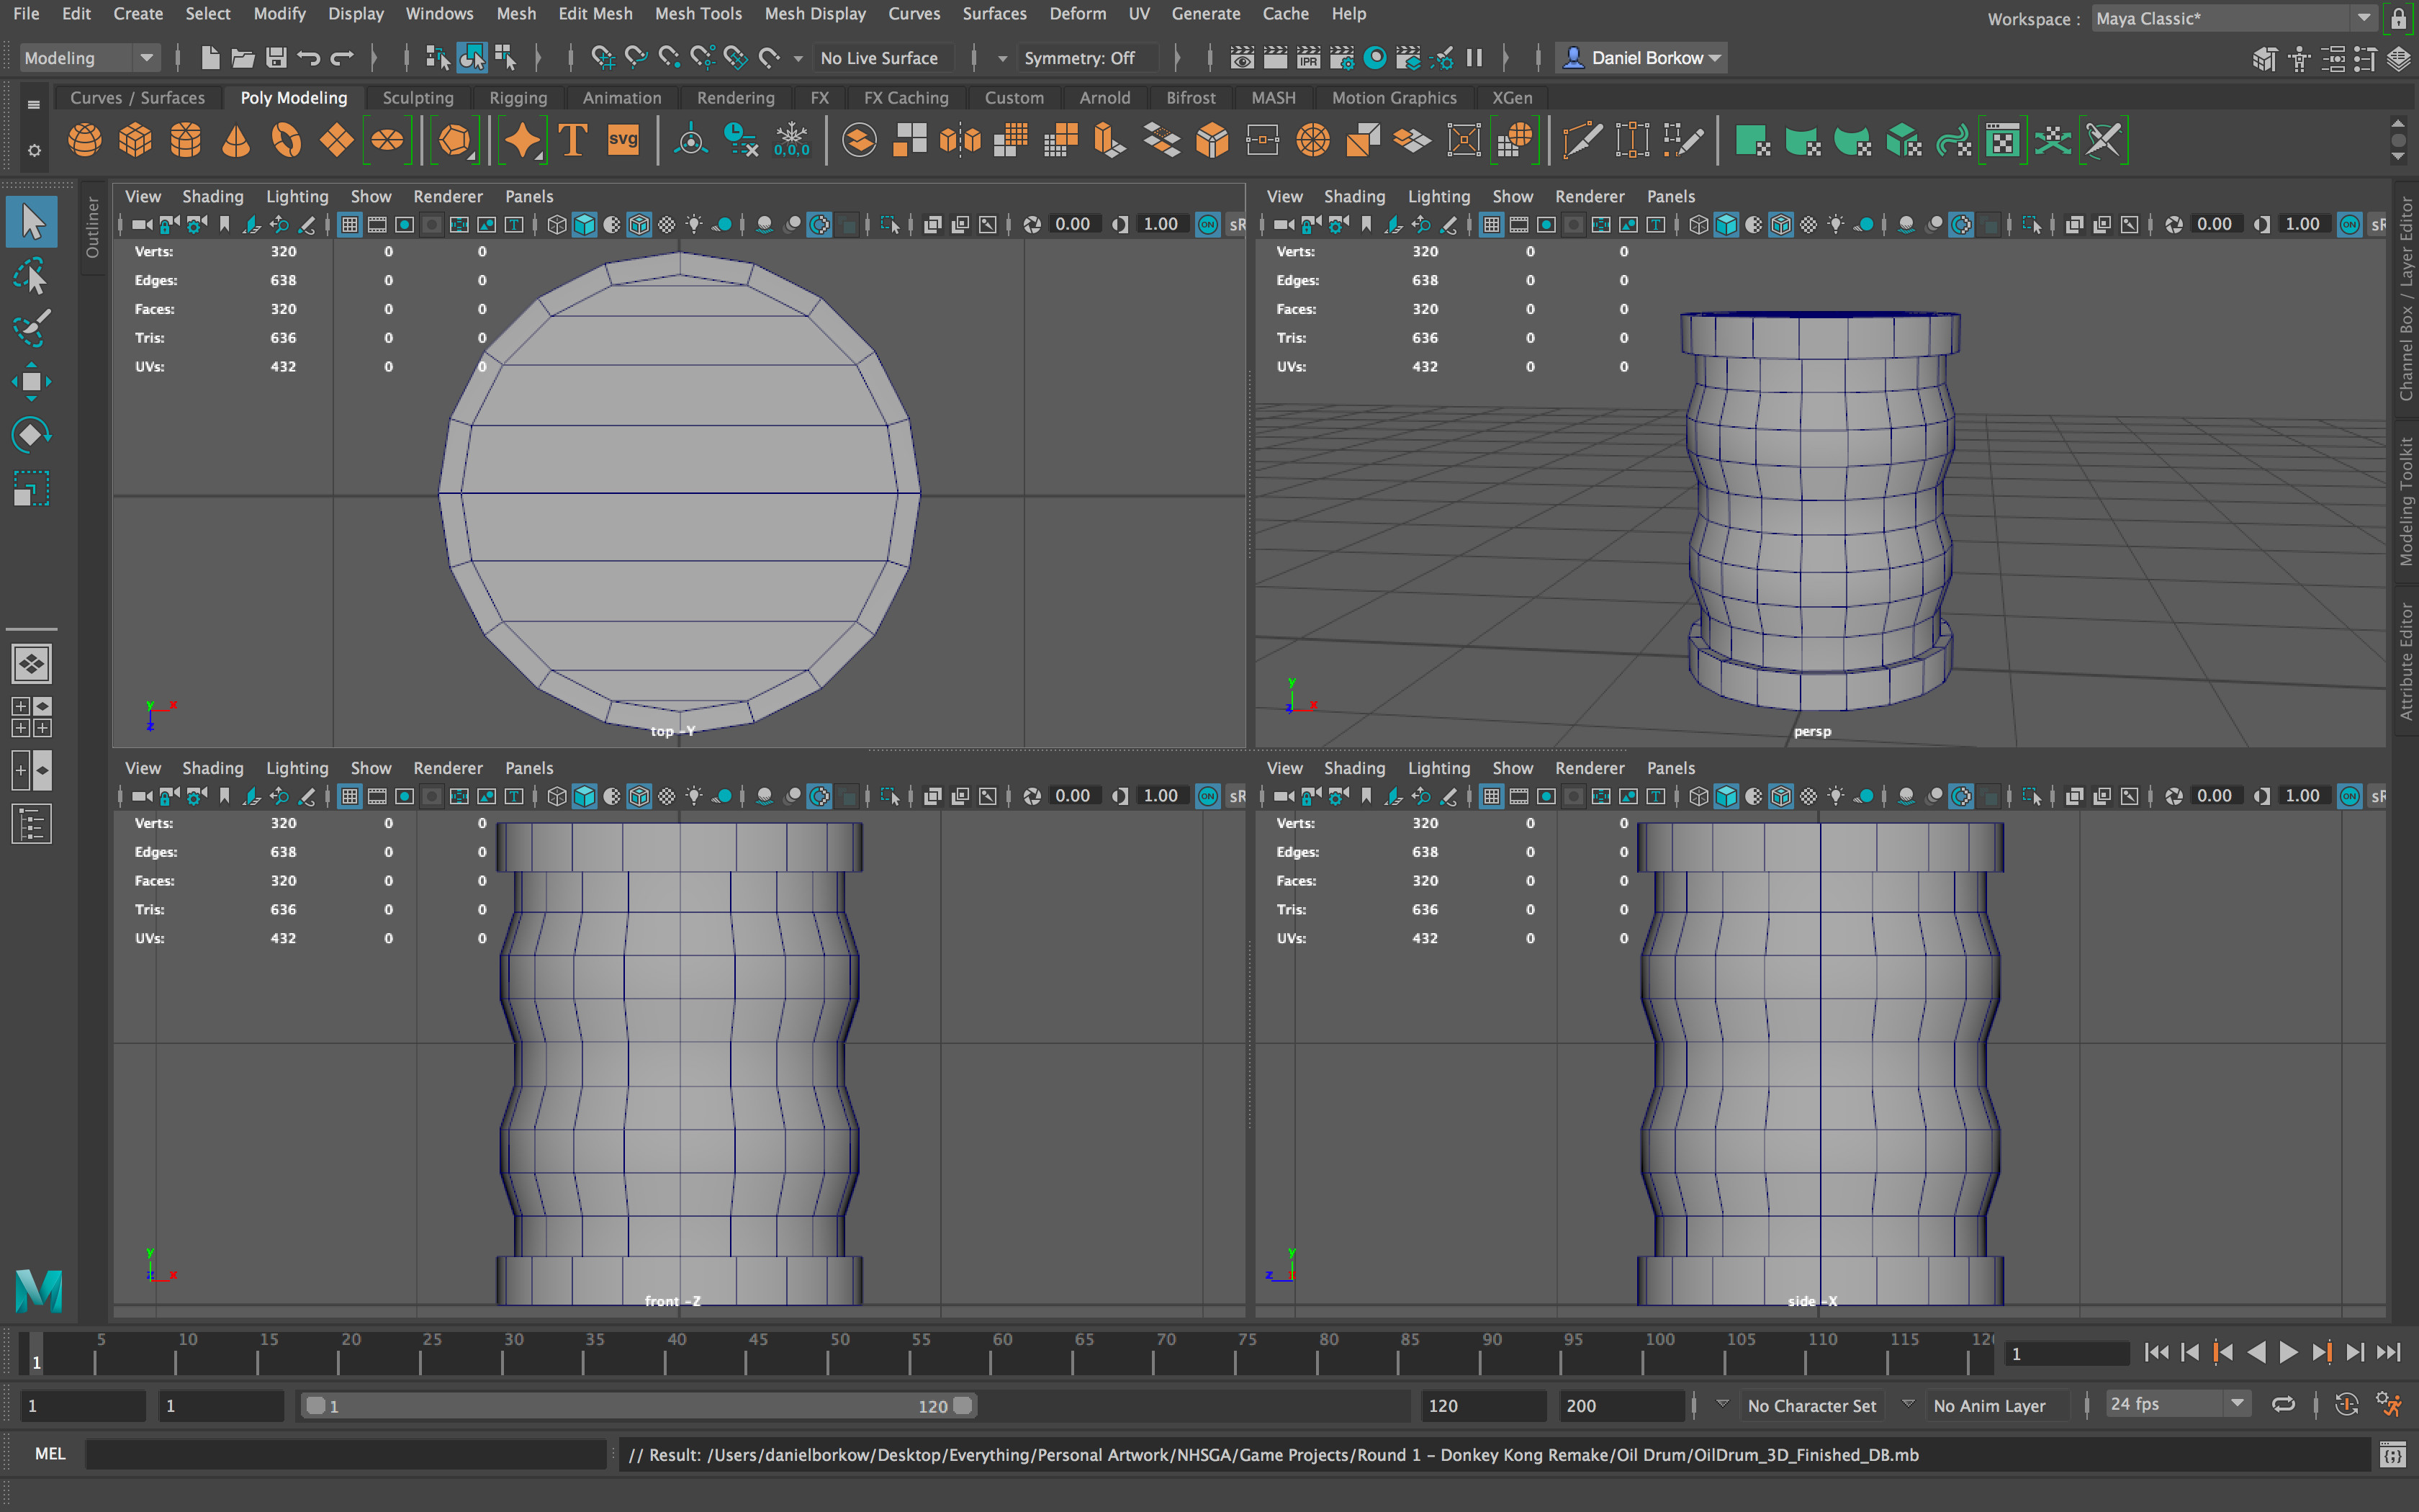Click the Undo arrow icon
This screenshot has width=2419, height=1512.
pyautogui.click(x=309, y=58)
